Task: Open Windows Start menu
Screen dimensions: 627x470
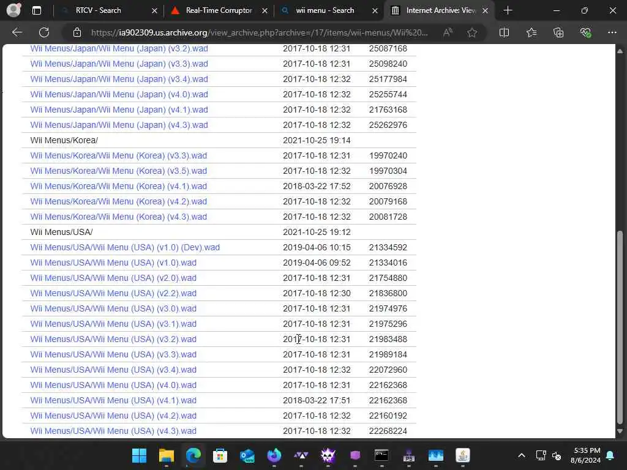Action: point(139,455)
